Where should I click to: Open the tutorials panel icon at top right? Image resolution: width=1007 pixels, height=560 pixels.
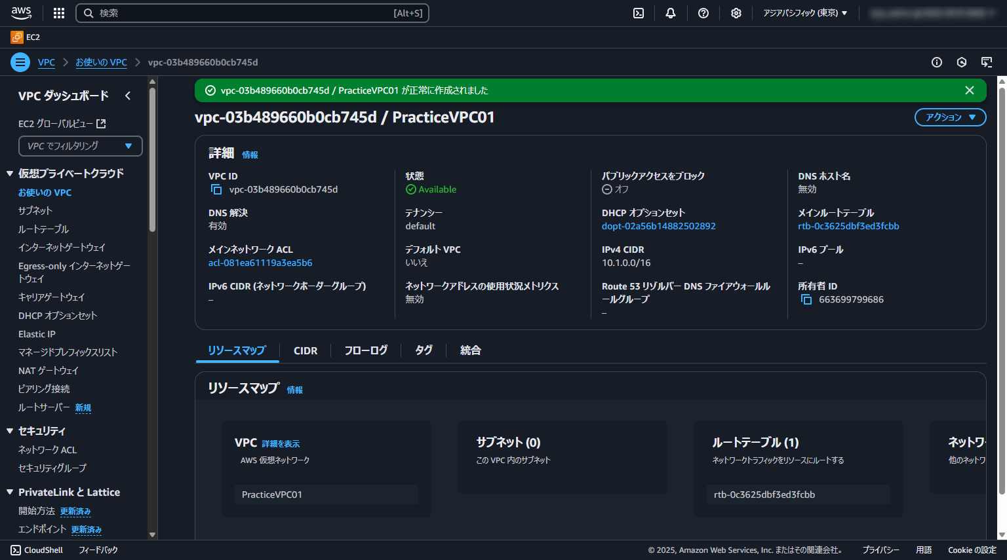coord(987,62)
